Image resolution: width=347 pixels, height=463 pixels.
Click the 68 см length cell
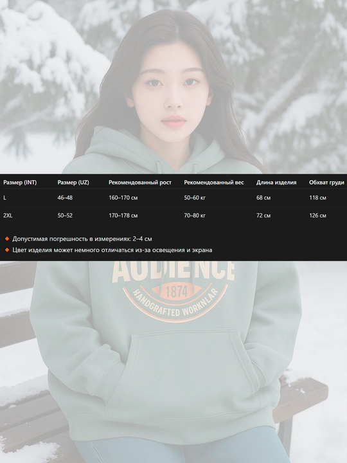coord(263,197)
